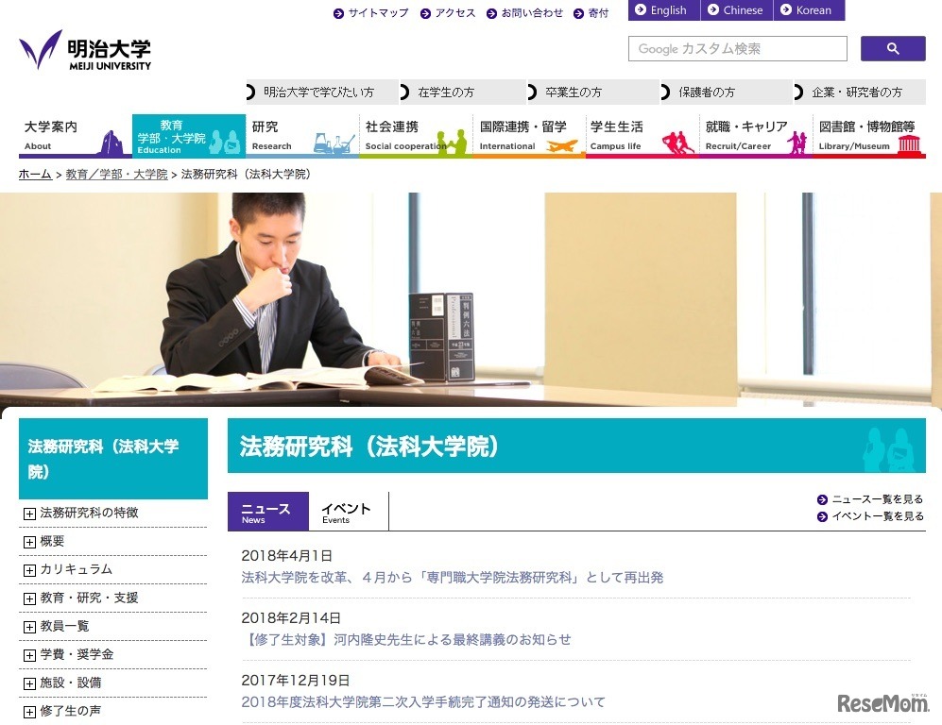942x725 pixels.
Task: Switch site language to English
Action: [x=662, y=10]
